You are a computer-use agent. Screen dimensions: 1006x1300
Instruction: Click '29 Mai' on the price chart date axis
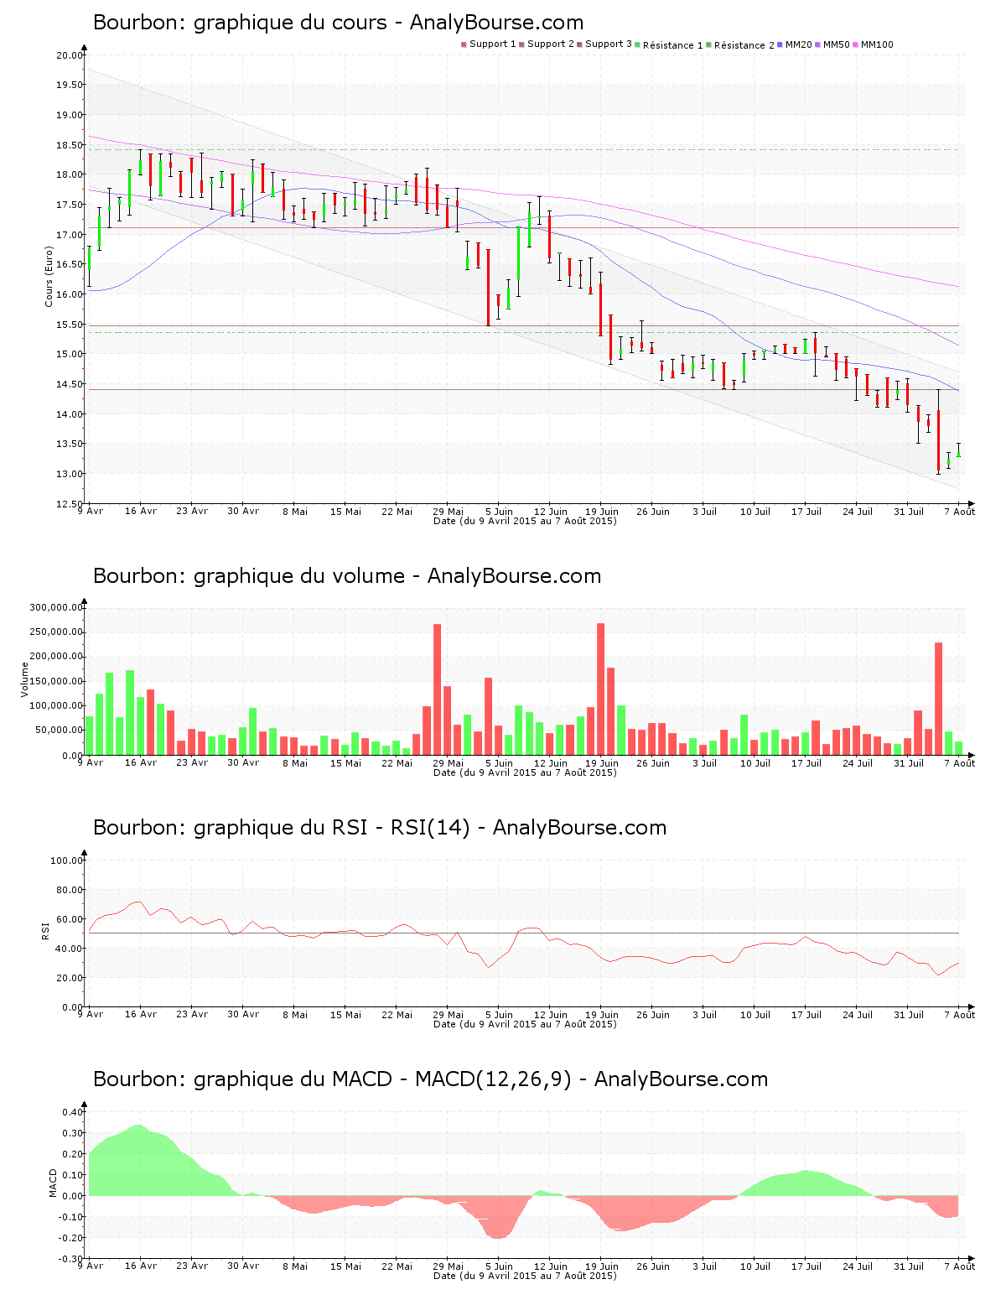tap(448, 512)
